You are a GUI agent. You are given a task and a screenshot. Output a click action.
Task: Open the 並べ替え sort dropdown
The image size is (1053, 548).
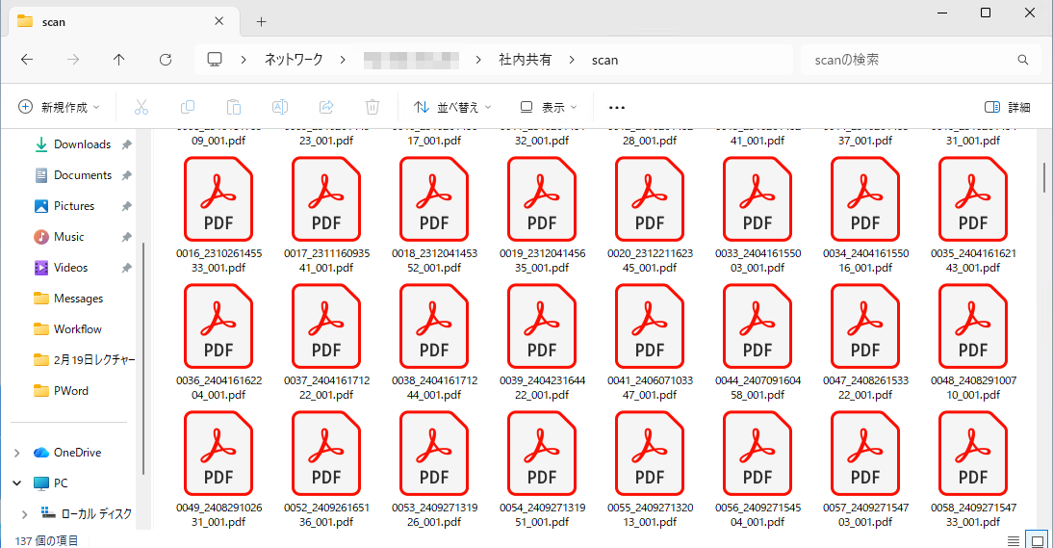452,107
